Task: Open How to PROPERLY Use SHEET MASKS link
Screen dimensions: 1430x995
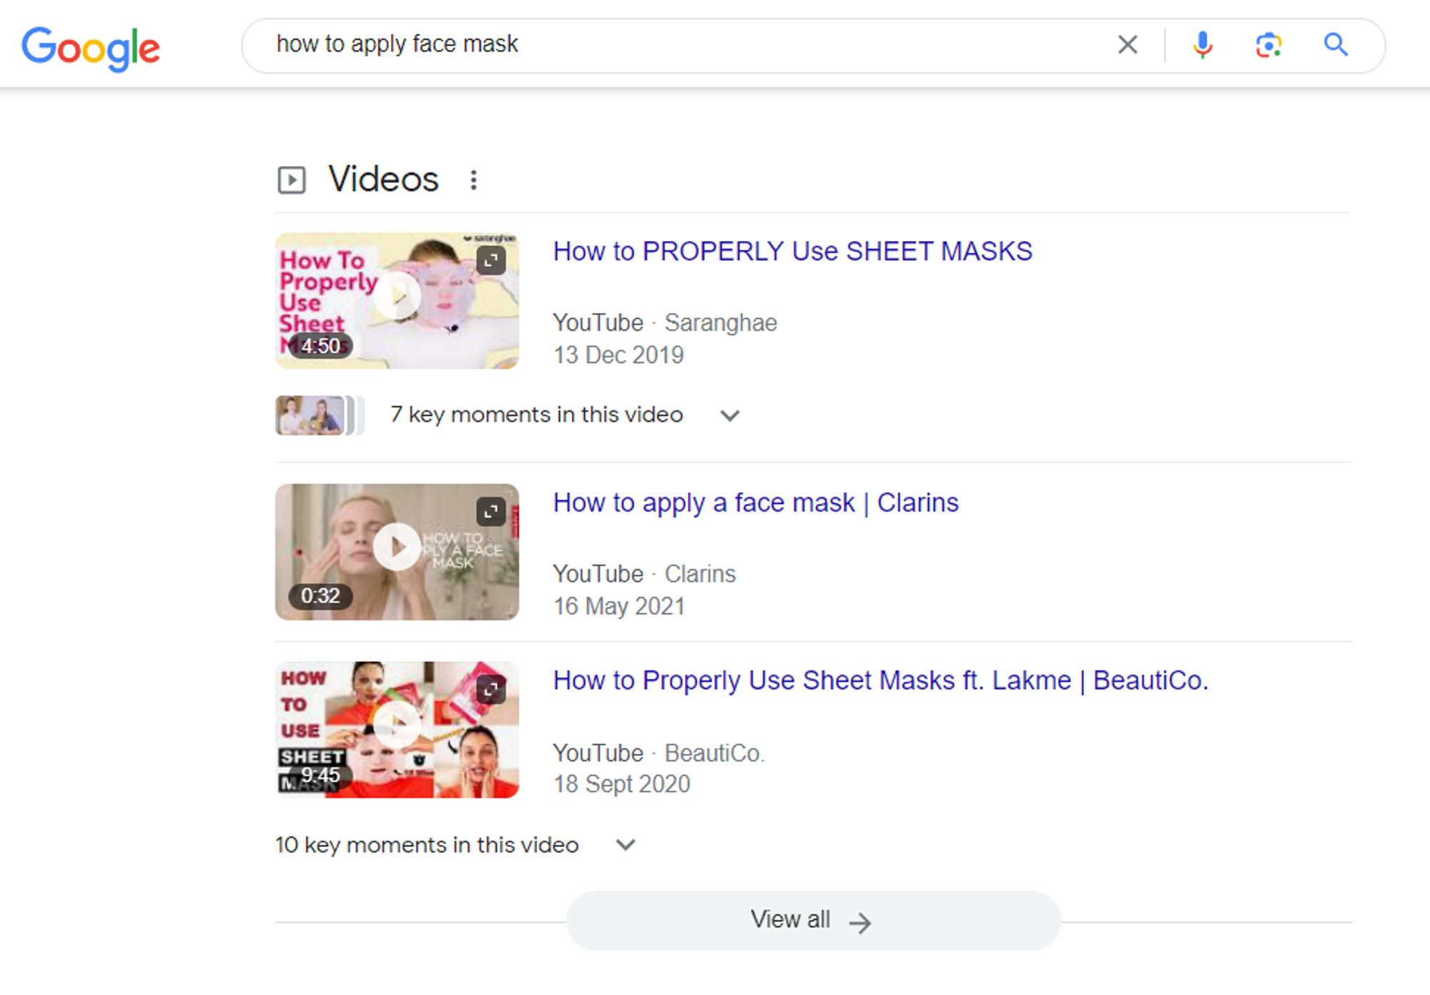Action: pos(792,252)
